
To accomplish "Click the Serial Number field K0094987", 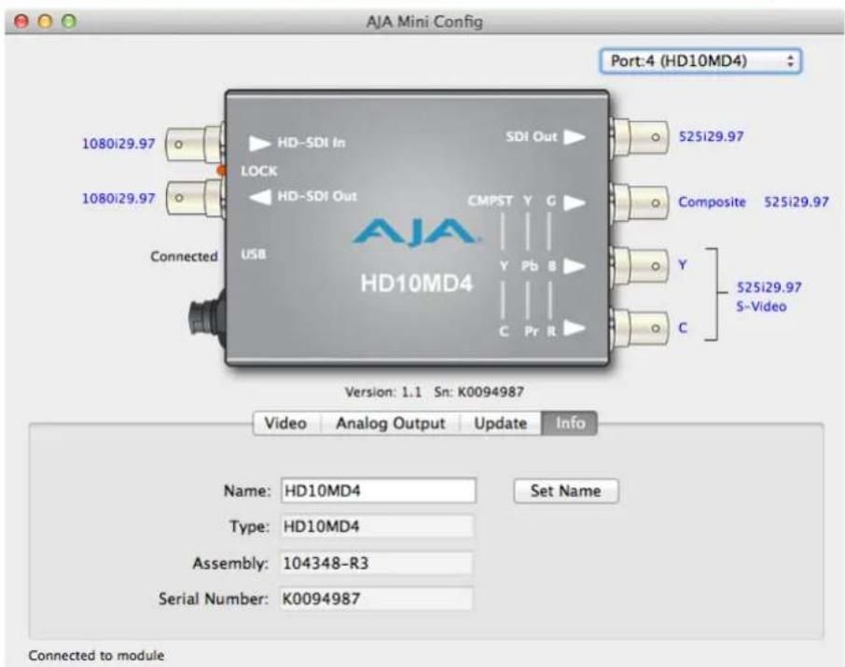I will click(376, 599).
